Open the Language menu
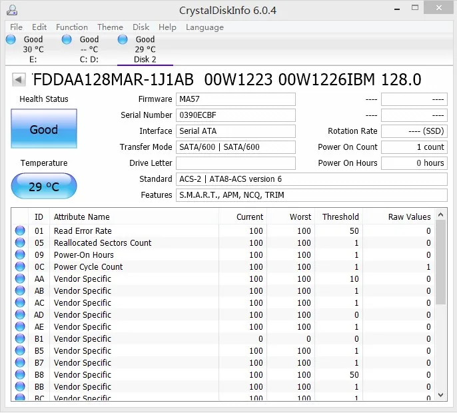 (x=205, y=27)
